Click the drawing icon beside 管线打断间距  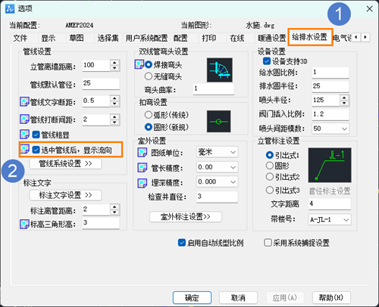(24, 119)
